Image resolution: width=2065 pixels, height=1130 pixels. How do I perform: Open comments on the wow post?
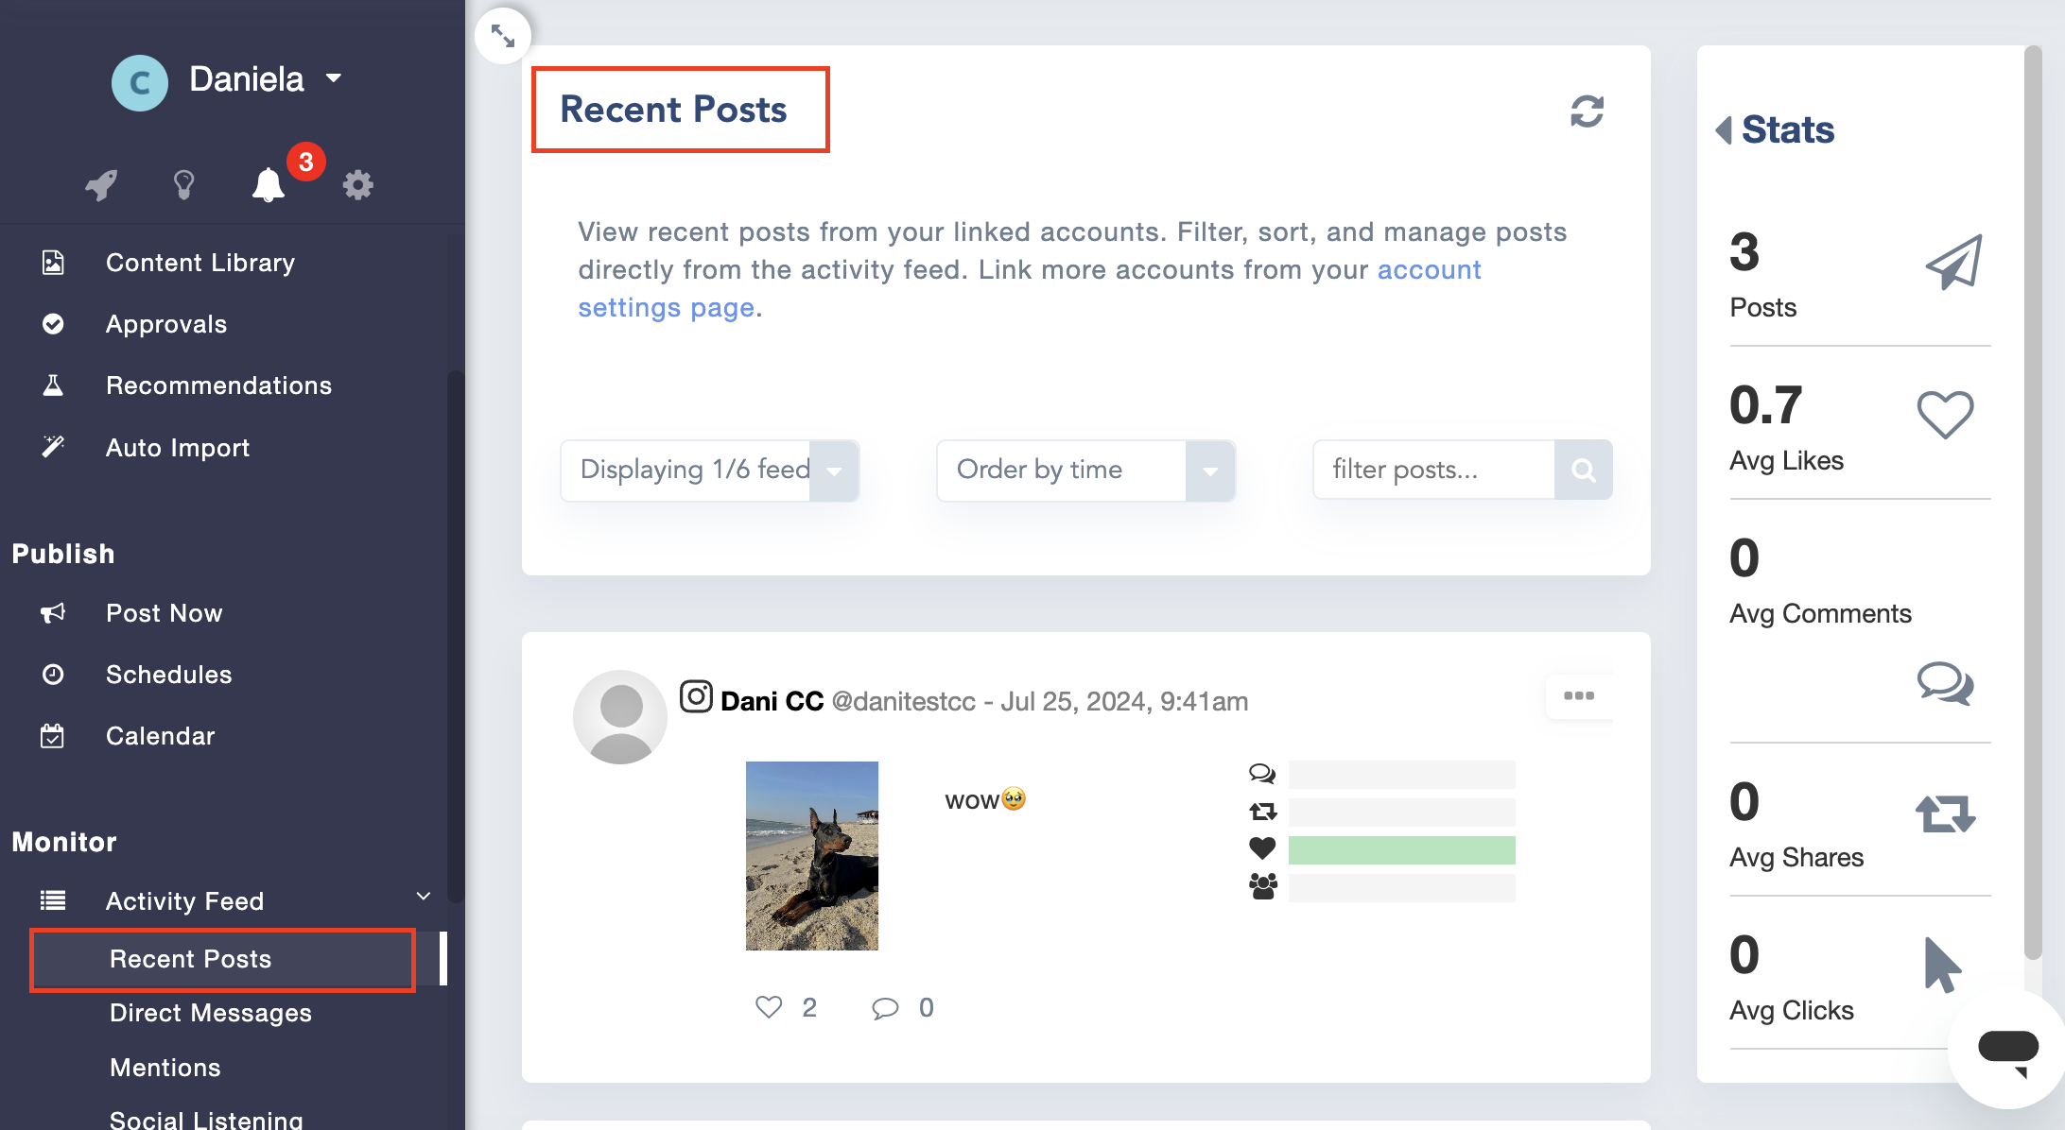[884, 1007]
